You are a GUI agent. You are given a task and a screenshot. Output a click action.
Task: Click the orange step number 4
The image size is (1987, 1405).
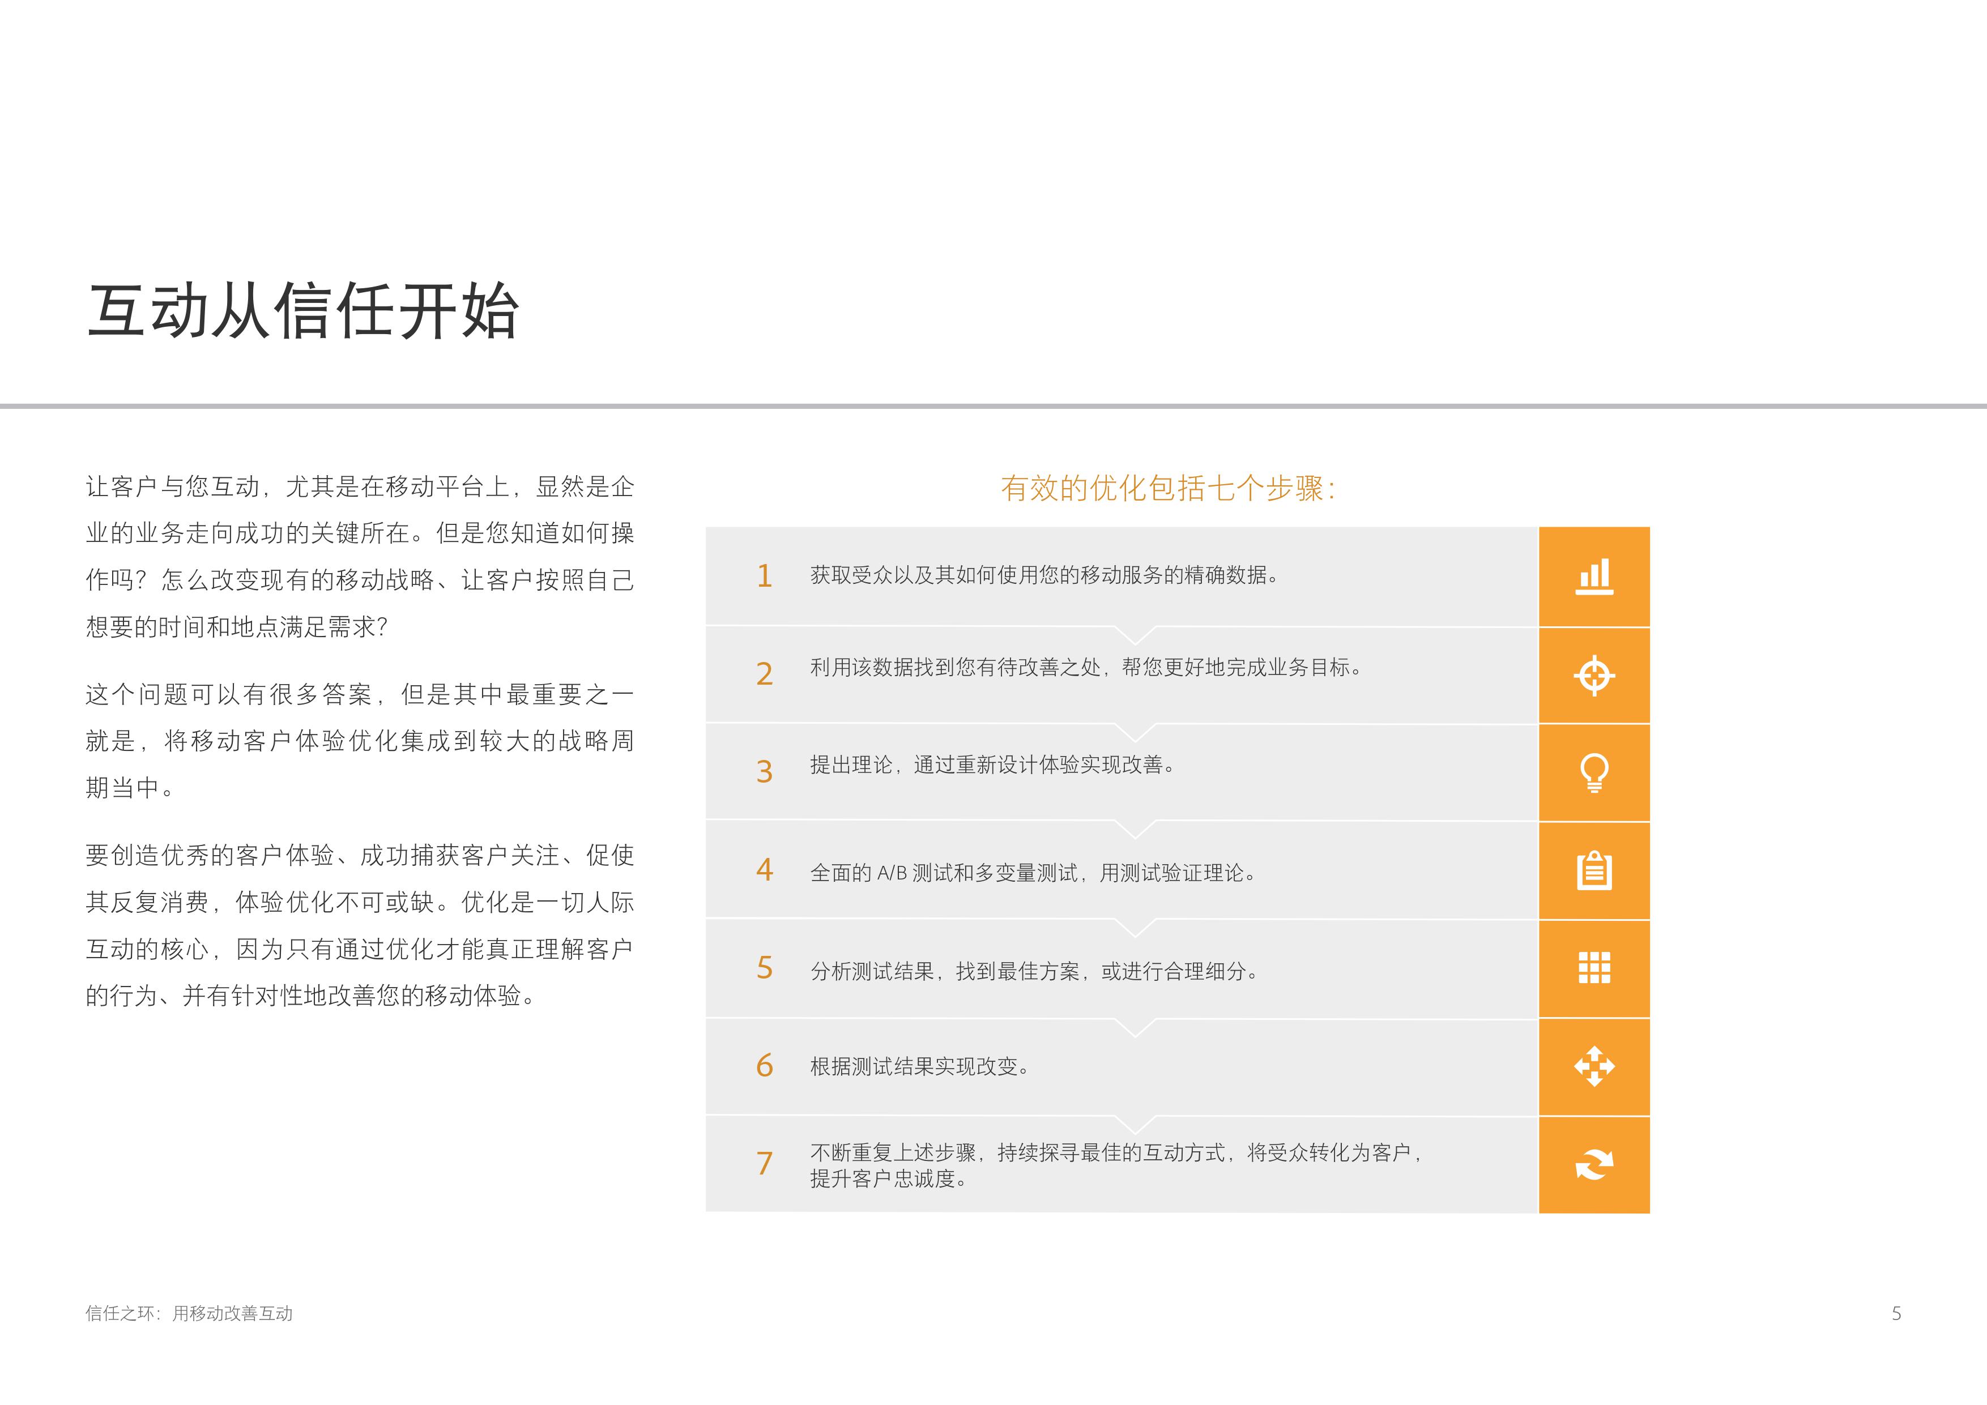tap(764, 869)
